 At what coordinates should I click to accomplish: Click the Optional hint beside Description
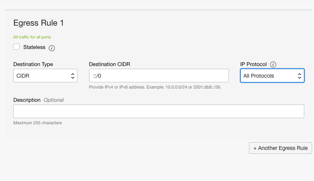pos(54,100)
